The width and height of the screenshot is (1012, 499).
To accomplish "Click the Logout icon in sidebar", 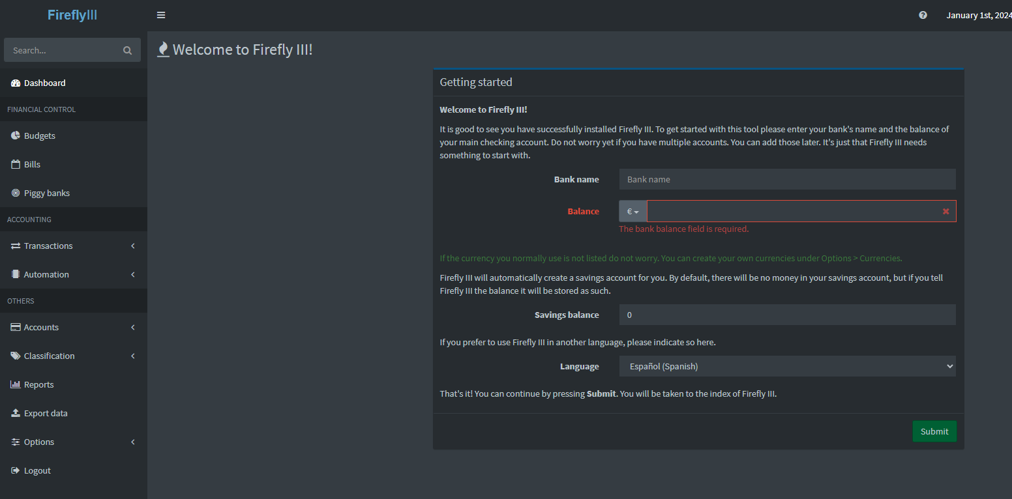I will point(16,470).
